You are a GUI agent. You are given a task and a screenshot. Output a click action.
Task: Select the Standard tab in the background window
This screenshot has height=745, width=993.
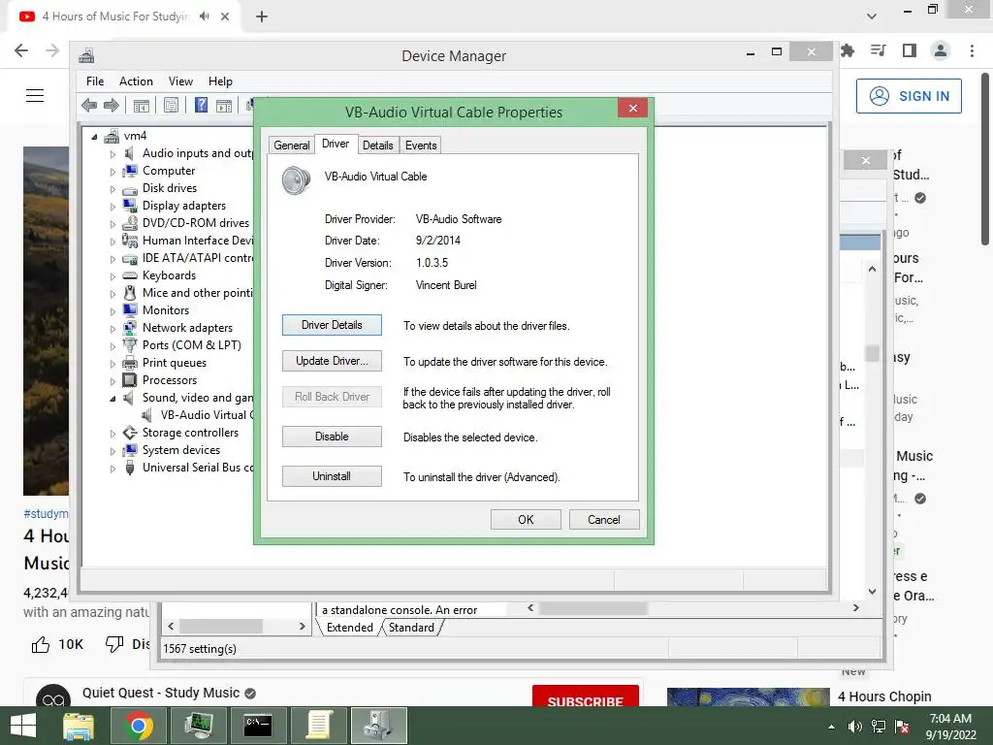tap(411, 628)
